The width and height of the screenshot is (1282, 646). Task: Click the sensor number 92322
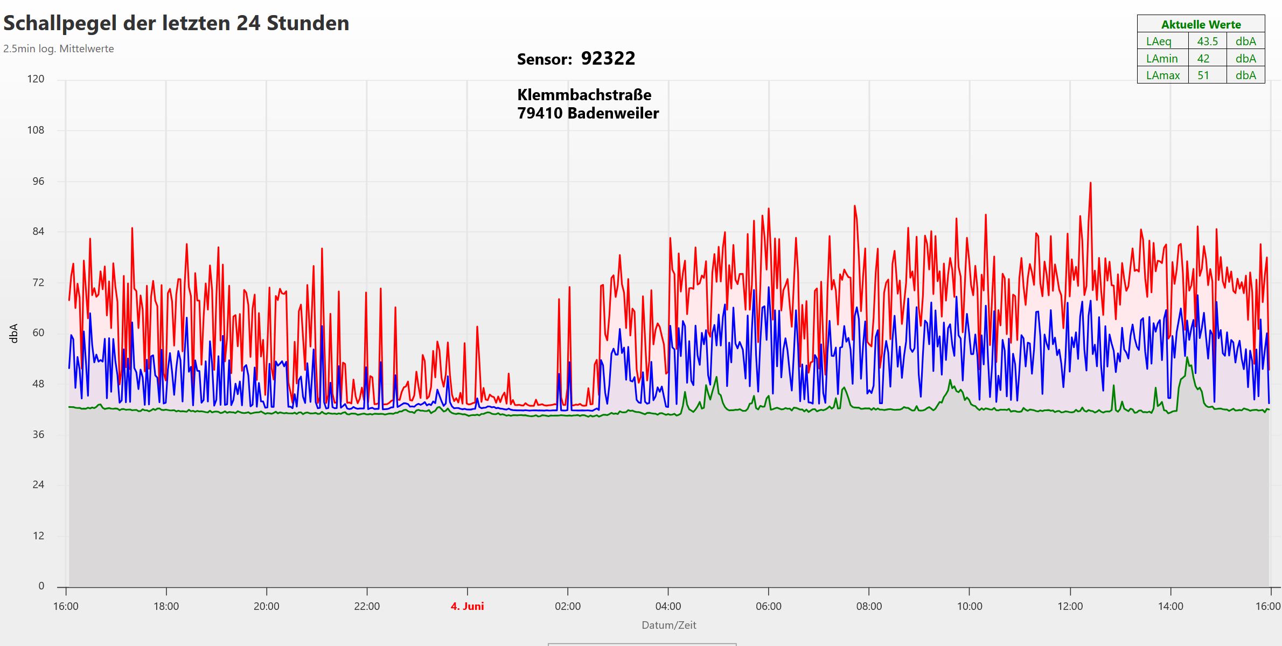pos(608,58)
